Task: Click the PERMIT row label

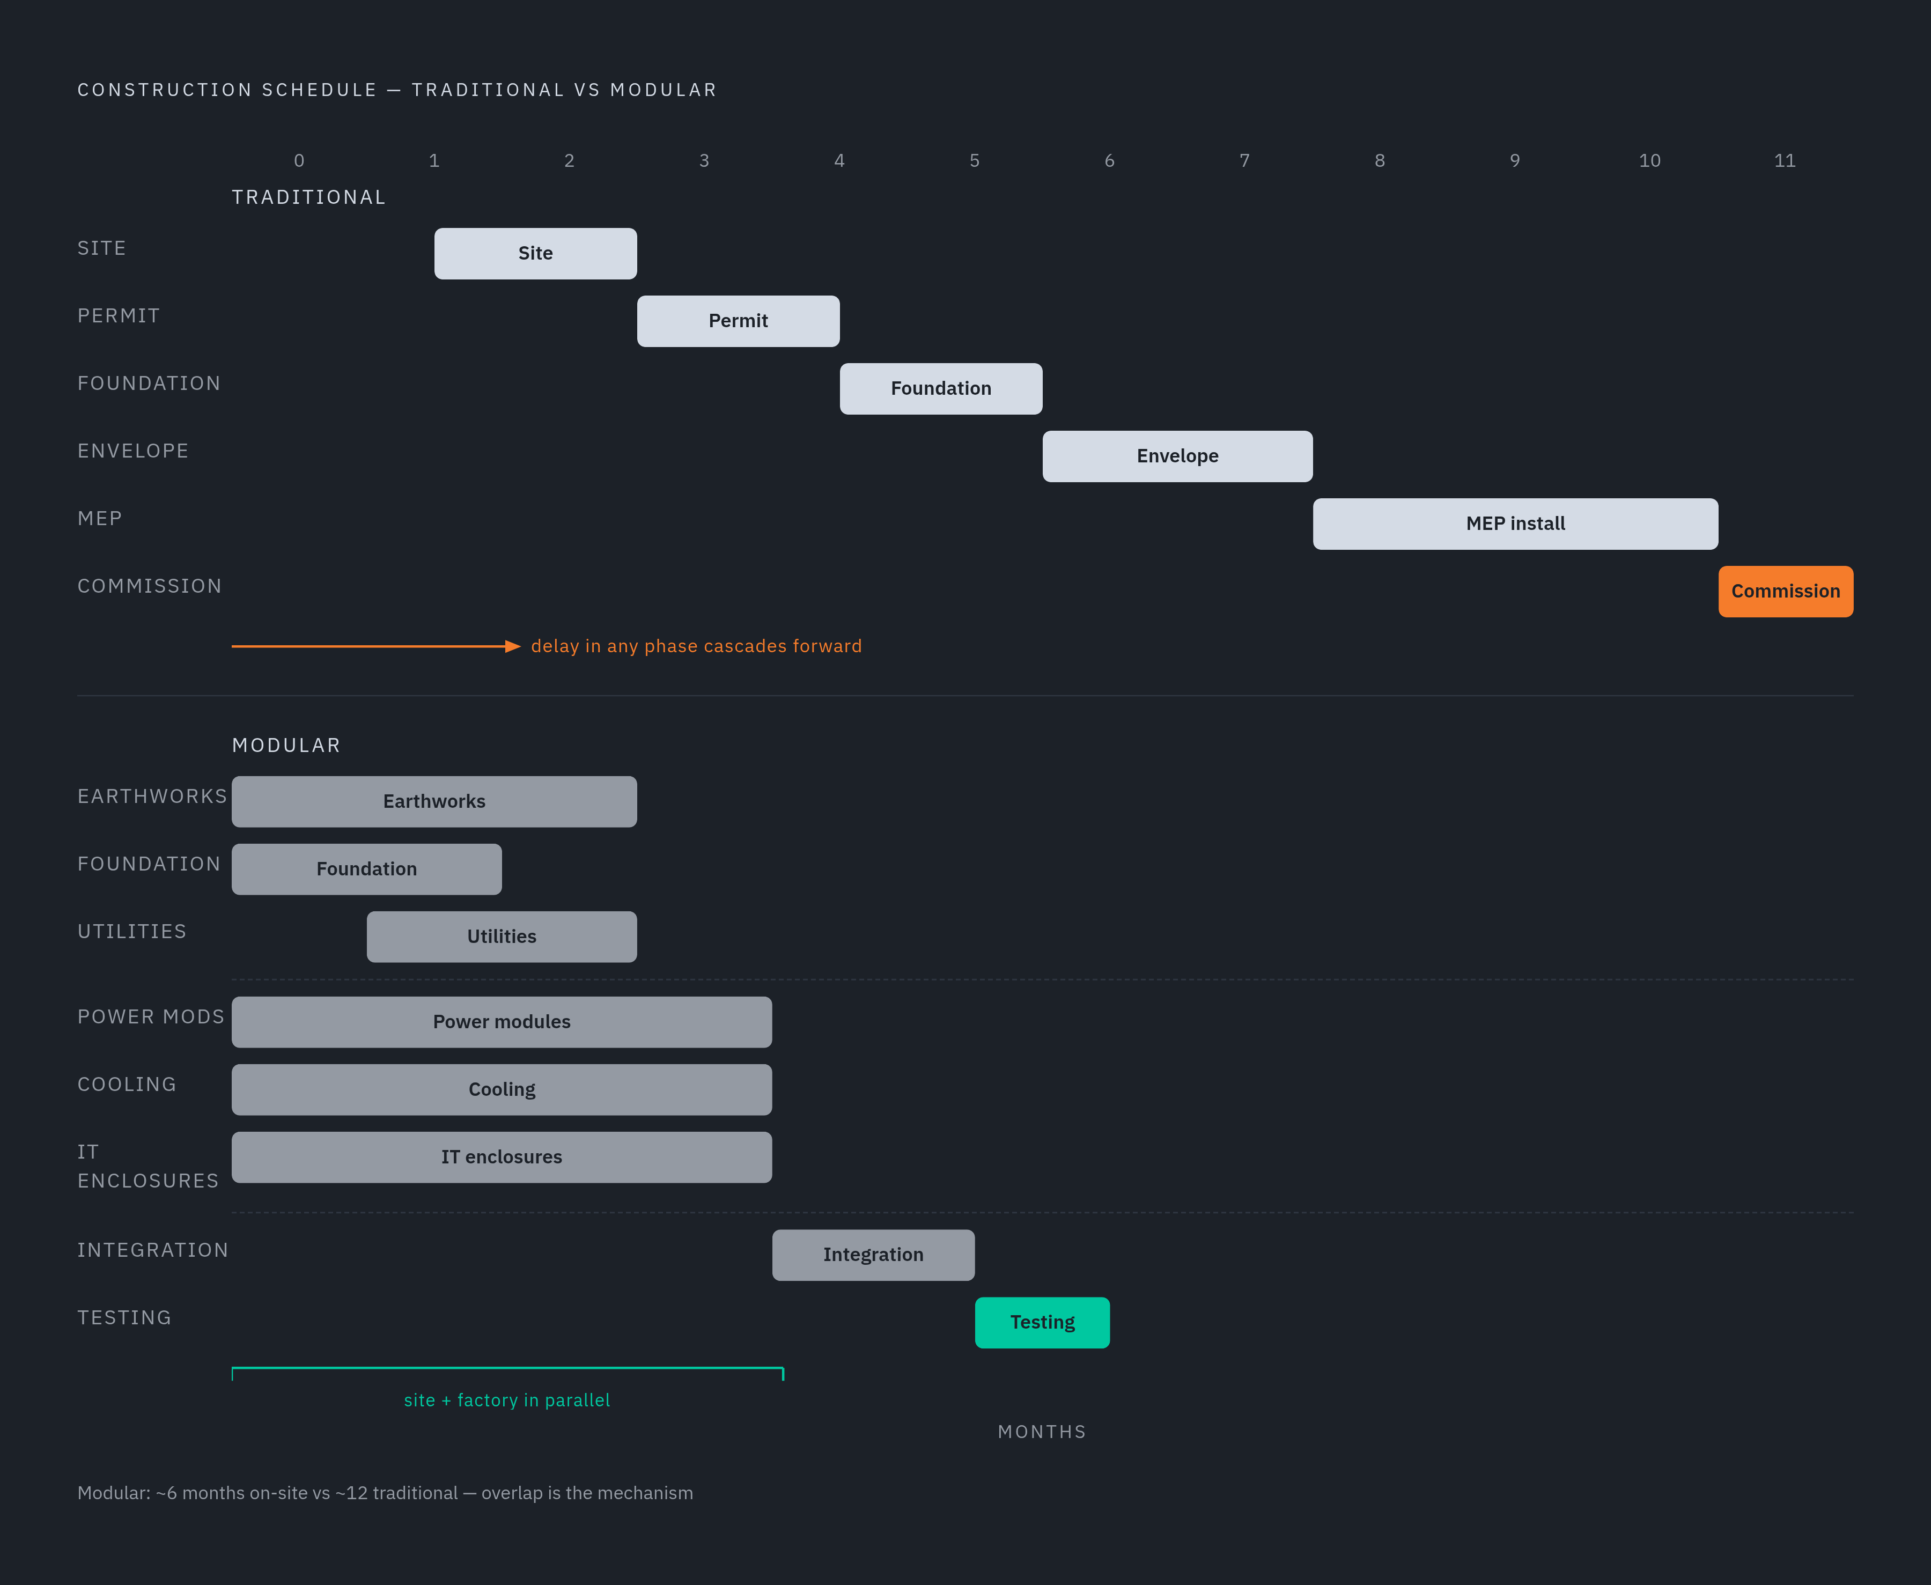Action: [x=119, y=316]
